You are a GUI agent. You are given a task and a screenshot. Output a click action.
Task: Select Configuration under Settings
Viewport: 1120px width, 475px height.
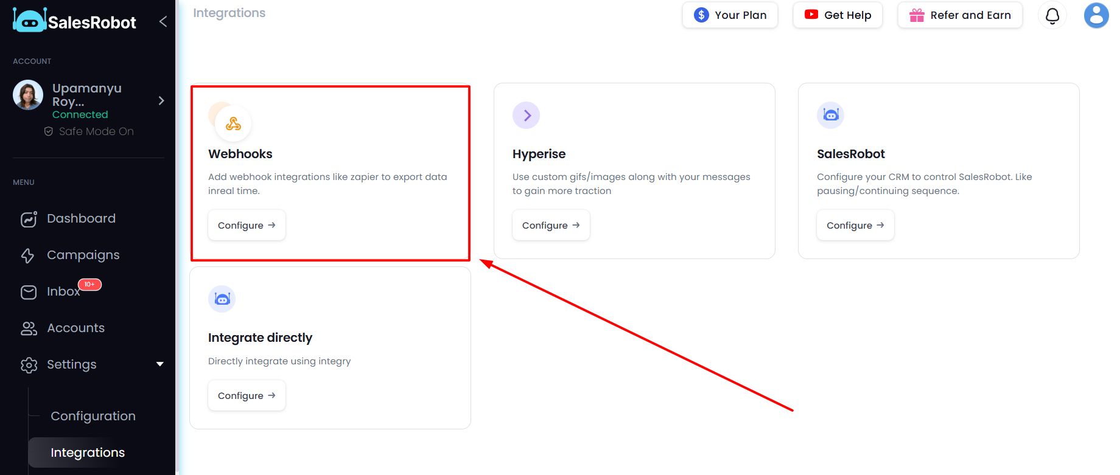click(93, 416)
